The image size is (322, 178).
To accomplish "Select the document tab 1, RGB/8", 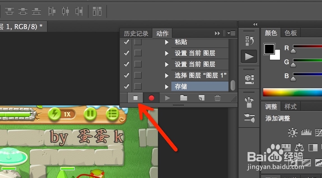I will pyautogui.click(x=23, y=27).
